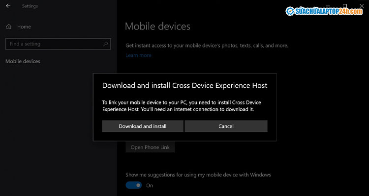Click the dialog title about Cross Device Experience Host
Image resolution: width=369 pixels, height=196 pixels.
(x=184, y=85)
